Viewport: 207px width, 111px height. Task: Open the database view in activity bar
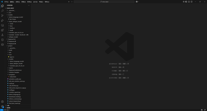2,40
